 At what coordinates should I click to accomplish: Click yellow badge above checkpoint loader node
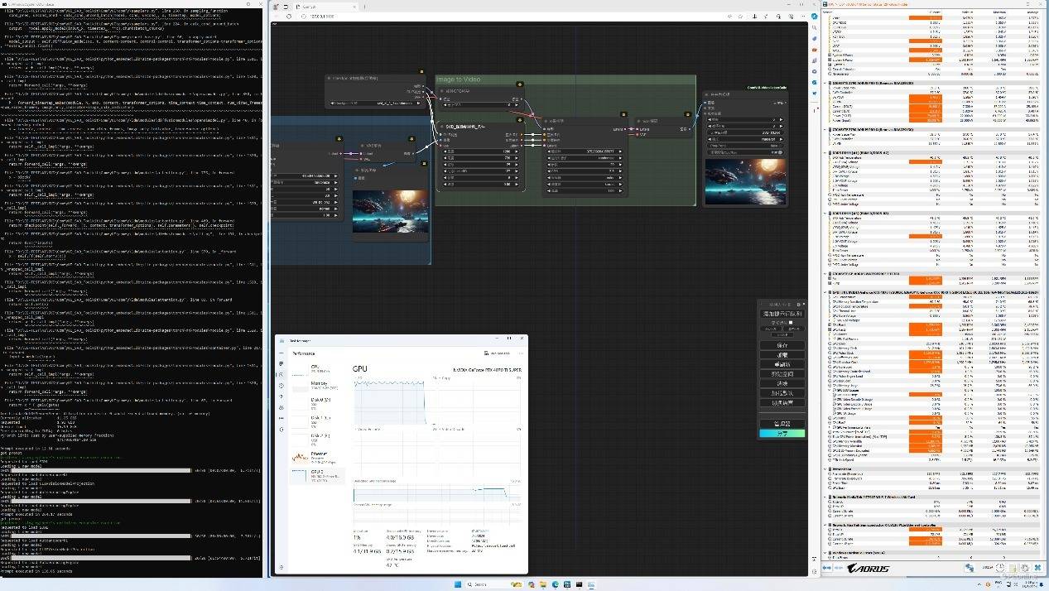click(421, 72)
